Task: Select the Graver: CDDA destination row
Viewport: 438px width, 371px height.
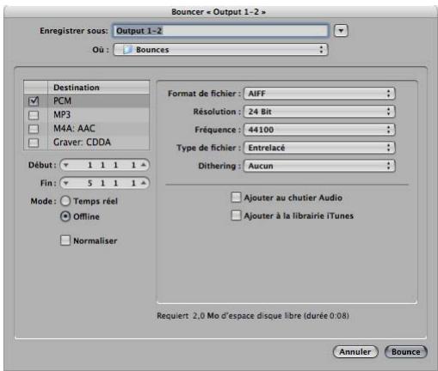Action: (87, 143)
